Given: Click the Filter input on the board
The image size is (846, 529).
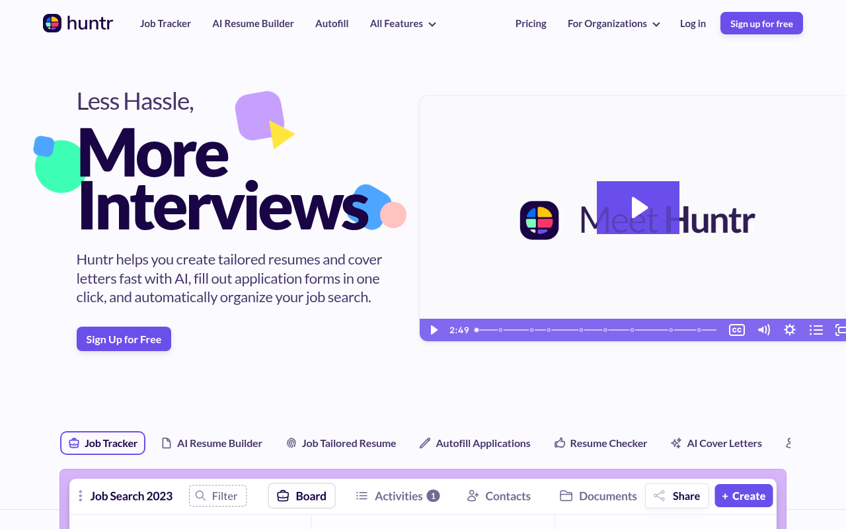Looking at the screenshot, I should 217,495.
